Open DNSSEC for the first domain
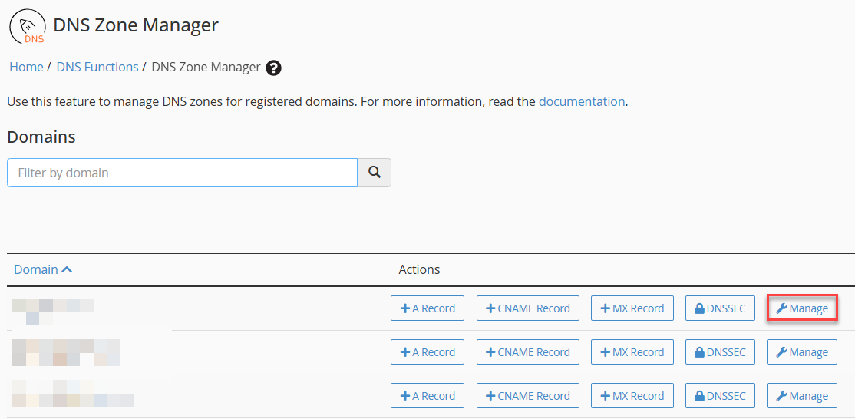Image resolution: width=855 pixels, height=419 pixels. pyautogui.click(x=720, y=308)
